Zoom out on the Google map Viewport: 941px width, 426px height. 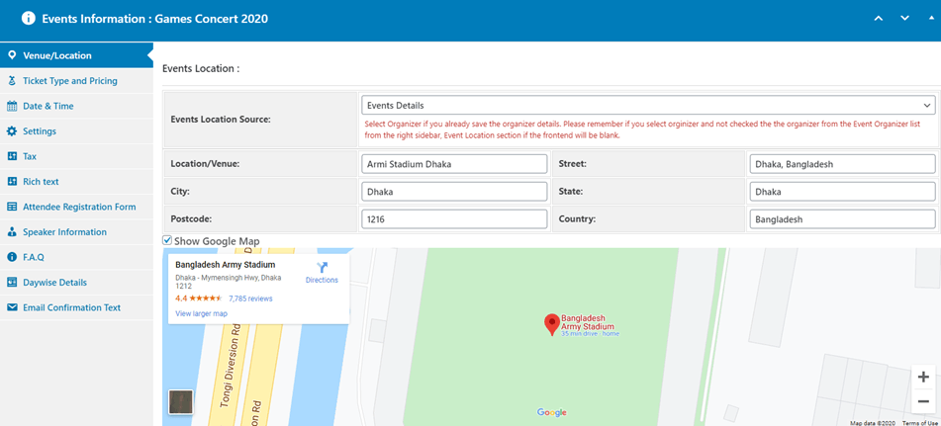click(923, 400)
